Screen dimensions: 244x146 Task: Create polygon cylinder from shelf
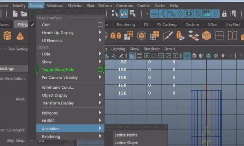(x=7, y=35)
